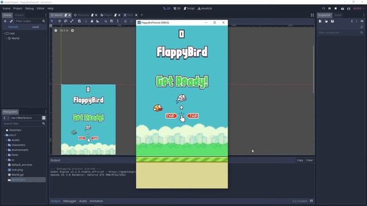Viewport: 367px width, 206px height.
Task: Expand the environment folder
Action: [x=6, y=150]
